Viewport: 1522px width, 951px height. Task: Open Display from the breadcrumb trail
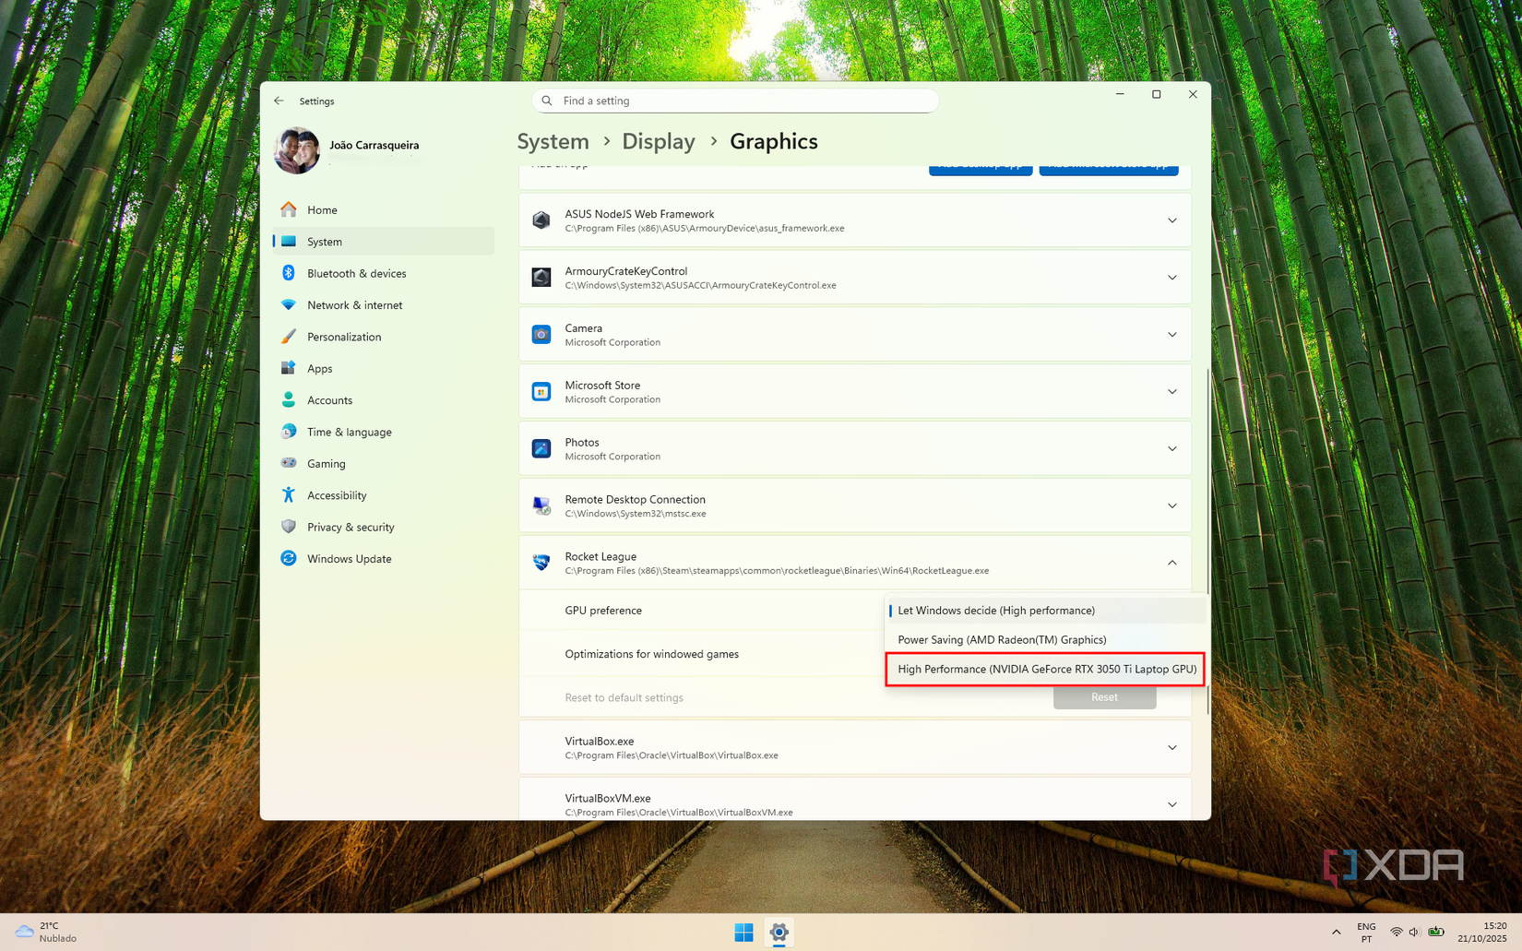tap(659, 141)
